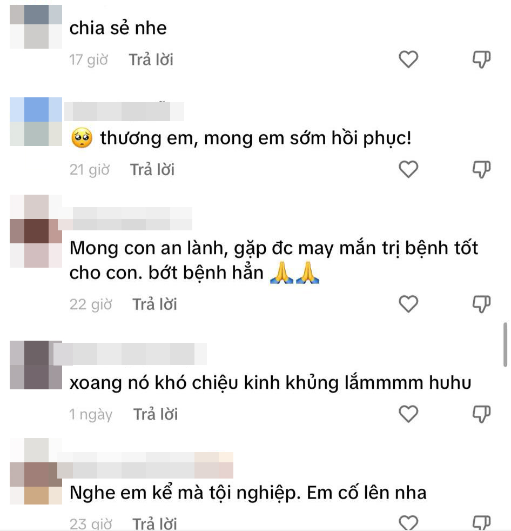Dislike the 'mong em sớm hồi phục' comment

[481, 169]
